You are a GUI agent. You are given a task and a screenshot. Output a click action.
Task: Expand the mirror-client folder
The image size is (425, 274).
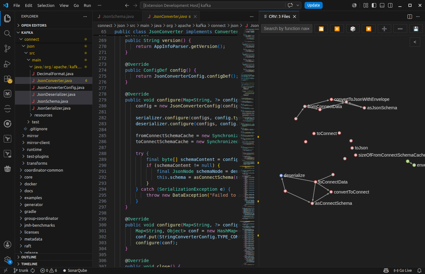pyautogui.click(x=54, y=142)
